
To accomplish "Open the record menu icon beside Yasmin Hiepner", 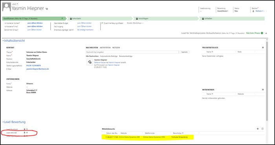I will pos(47,9).
